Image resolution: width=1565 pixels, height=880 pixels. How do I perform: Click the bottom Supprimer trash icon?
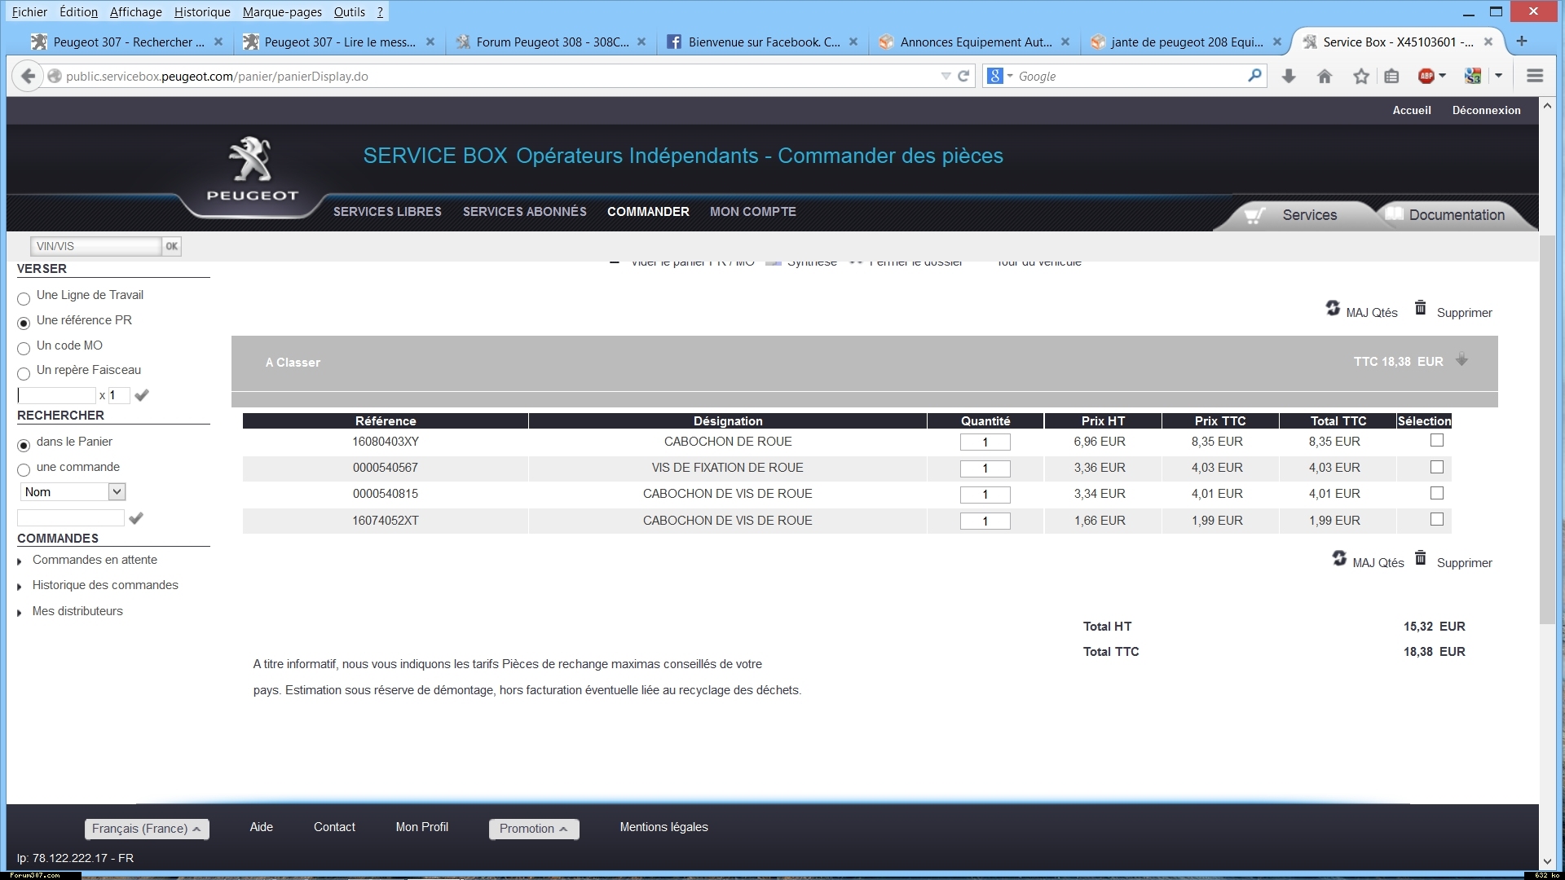[x=1421, y=558]
